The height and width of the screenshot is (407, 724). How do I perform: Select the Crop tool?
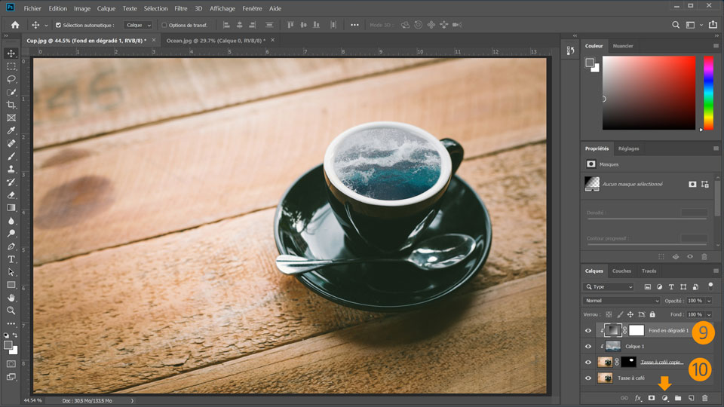click(x=11, y=106)
